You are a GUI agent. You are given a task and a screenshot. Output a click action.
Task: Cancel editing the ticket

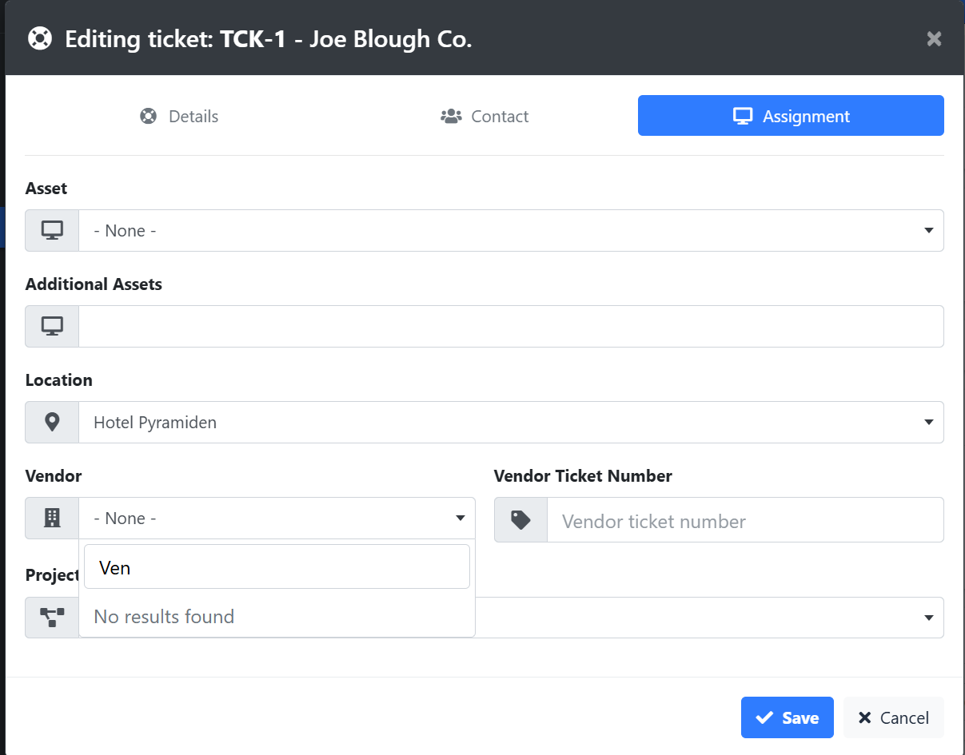coord(893,717)
